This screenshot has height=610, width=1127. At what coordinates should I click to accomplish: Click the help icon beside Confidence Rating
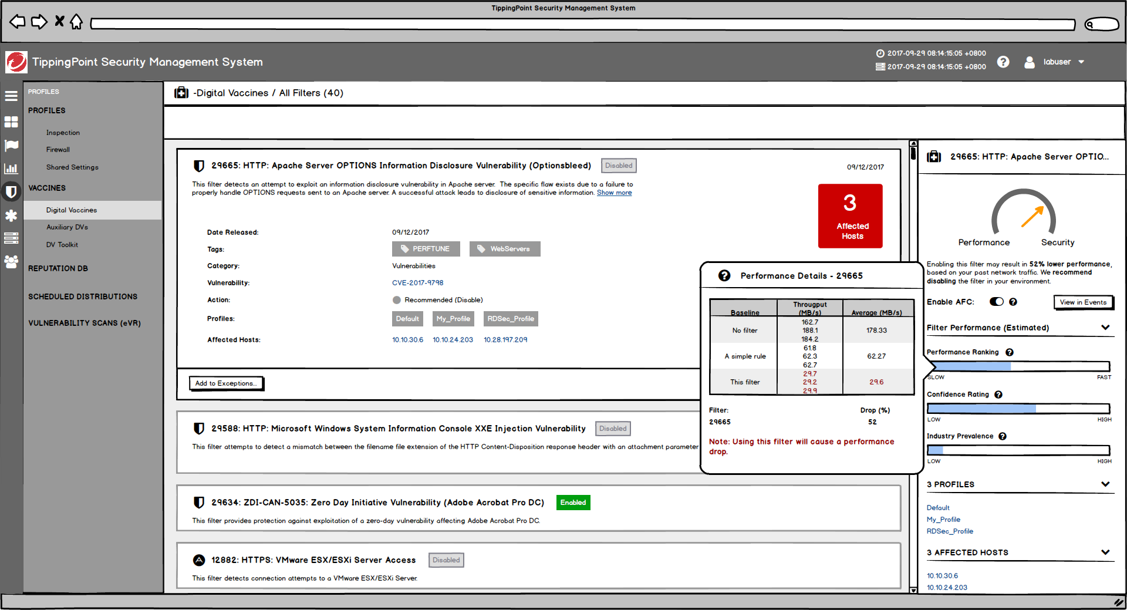[998, 395]
